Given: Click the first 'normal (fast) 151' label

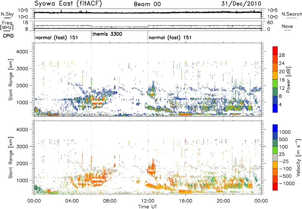Looking at the screenshot, I should (x=56, y=37).
